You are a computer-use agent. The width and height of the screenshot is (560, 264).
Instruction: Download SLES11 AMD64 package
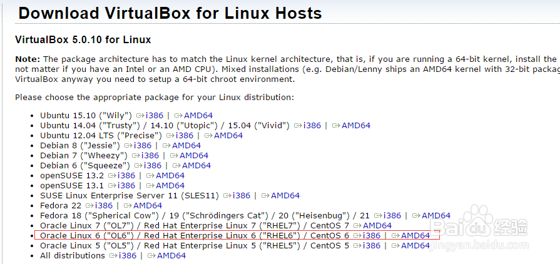(285, 195)
